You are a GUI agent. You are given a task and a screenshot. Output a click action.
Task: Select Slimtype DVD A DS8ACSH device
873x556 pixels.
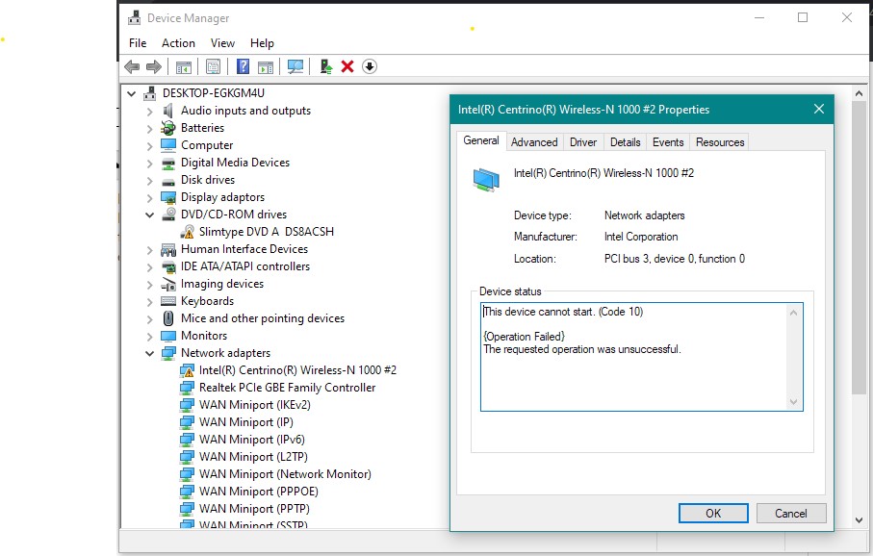click(266, 232)
